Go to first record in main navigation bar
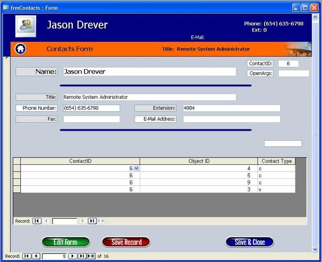Screen dimensions: 322x262 [27, 256]
